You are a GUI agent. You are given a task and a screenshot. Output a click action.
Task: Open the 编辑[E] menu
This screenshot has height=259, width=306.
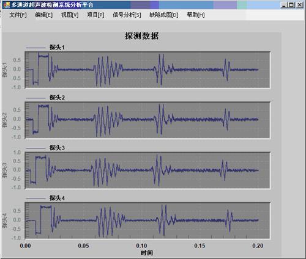coord(44,15)
